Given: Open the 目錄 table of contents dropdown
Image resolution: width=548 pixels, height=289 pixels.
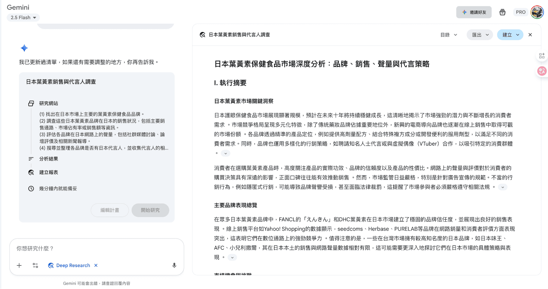Looking at the screenshot, I should [x=449, y=35].
